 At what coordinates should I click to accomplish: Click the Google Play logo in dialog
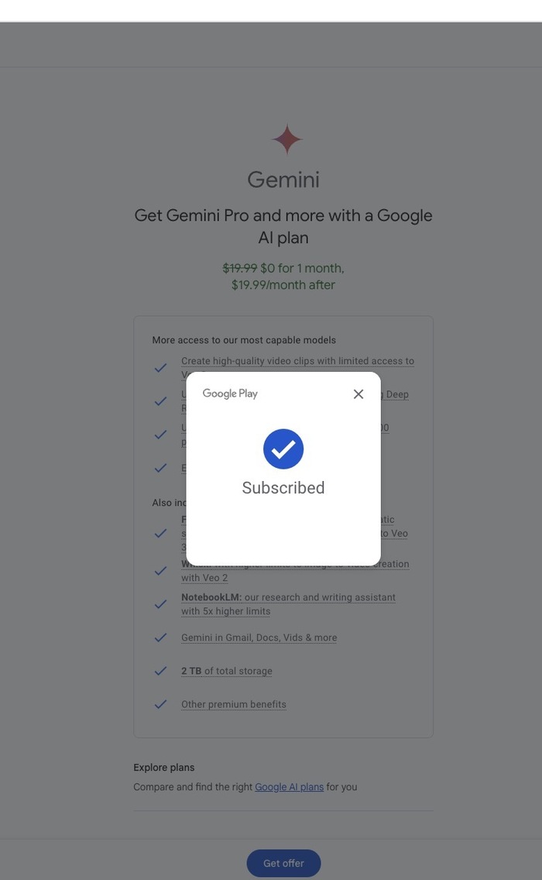pyautogui.click(x=230, y=394)
